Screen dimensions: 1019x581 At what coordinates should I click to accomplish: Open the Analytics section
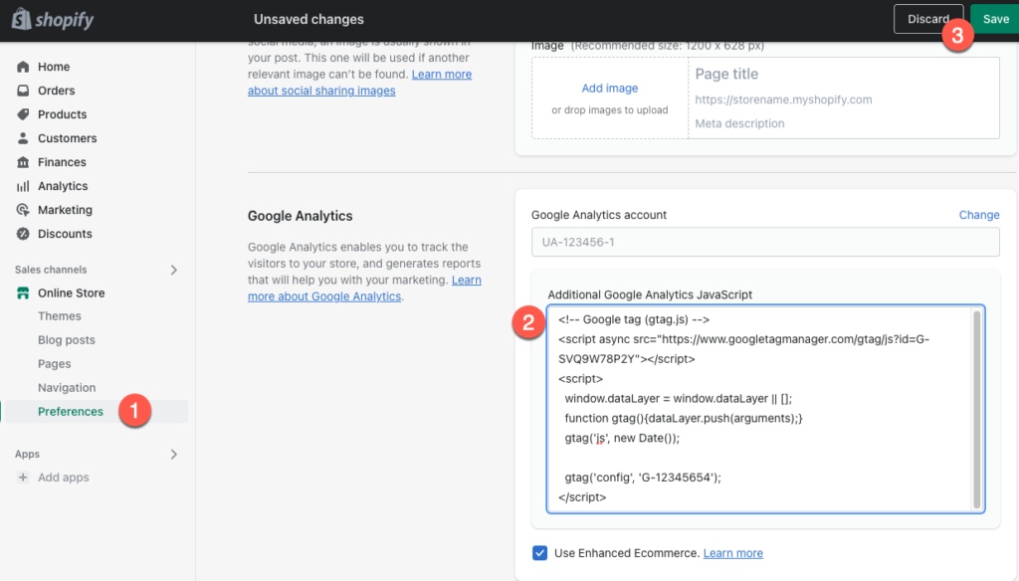(63, 186)
